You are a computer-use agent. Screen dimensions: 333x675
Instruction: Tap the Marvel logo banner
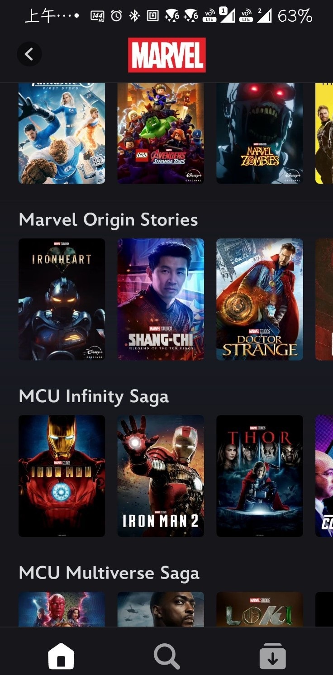pyautogui.click(x=167, y=55)
